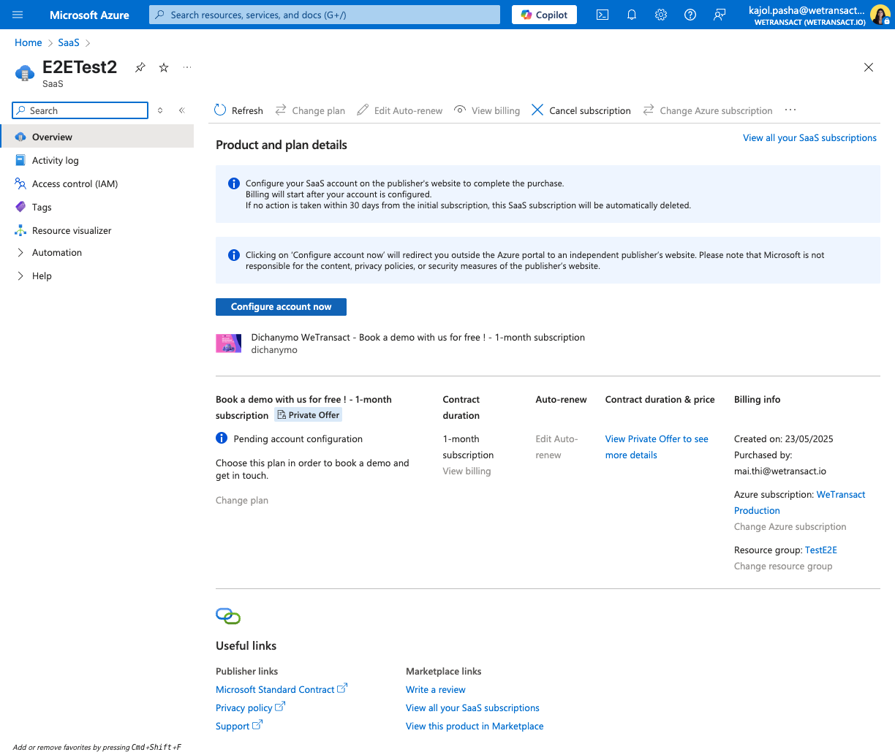Click the useful links chain icon
The image size is (895, 755).
tap(228, 616)
